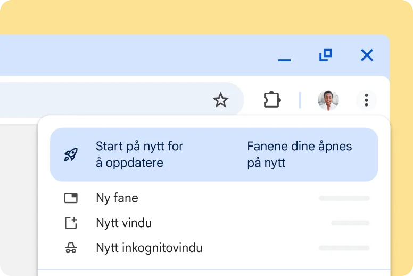The width and height of the screenshot is (413, 276).
Task: Click the rocket update icon
Action: coord(71,155)
